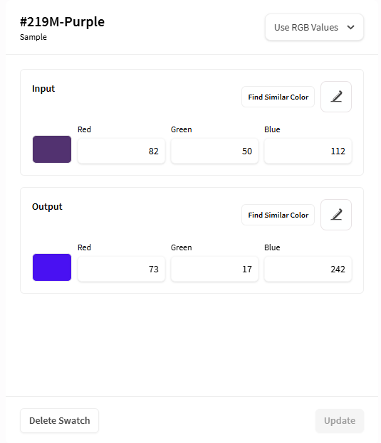The width and height of the screenshot is (381, 443).
Task: Click the Input Blue field showing 112
Action: [308, 151]
